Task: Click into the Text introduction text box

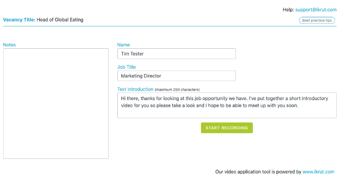Action: (227, 105)
